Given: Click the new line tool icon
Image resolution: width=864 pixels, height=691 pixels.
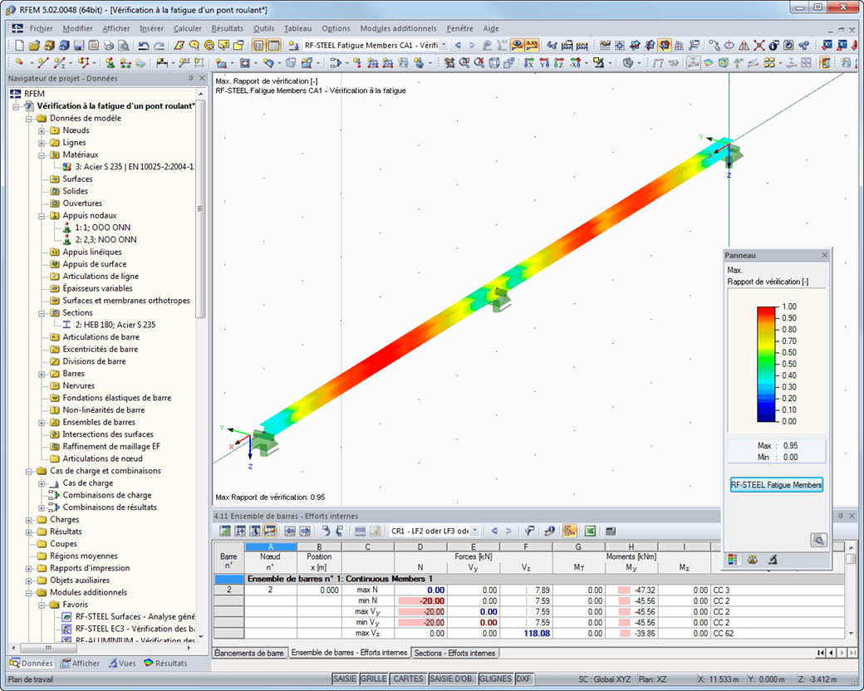Looking at the screenshot, I should pyautogui.click(x=43, y=63).
